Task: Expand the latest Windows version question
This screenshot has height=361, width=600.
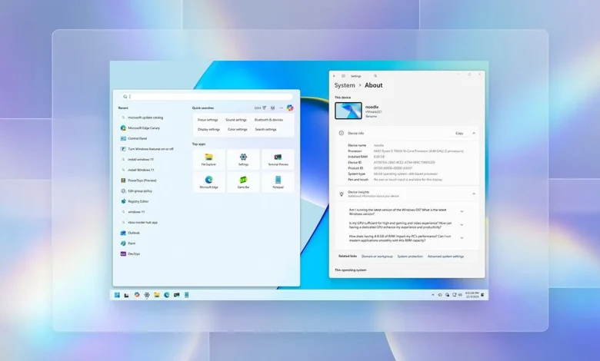Action: tap(462, 212)
